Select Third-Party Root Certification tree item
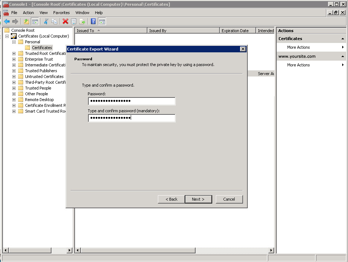The width and height of the screenshot is (348, 262). 45,82
